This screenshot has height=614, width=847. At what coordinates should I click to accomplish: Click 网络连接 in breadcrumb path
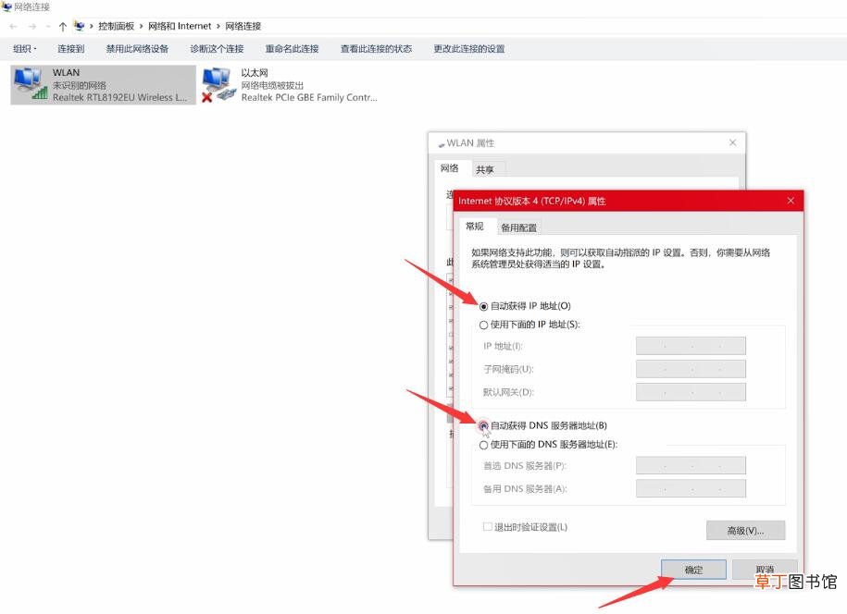click(x=243, y=26)
